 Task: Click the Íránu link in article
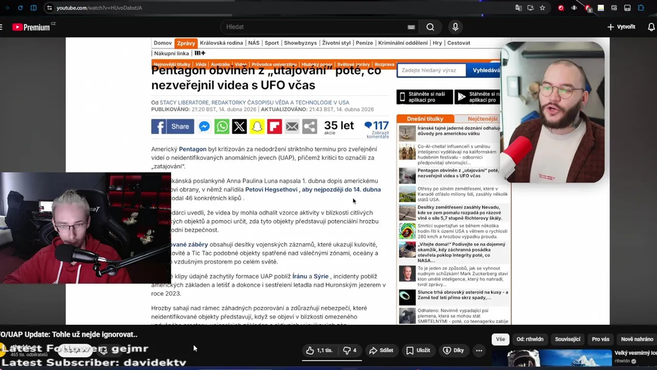click(x=299, y=276)
